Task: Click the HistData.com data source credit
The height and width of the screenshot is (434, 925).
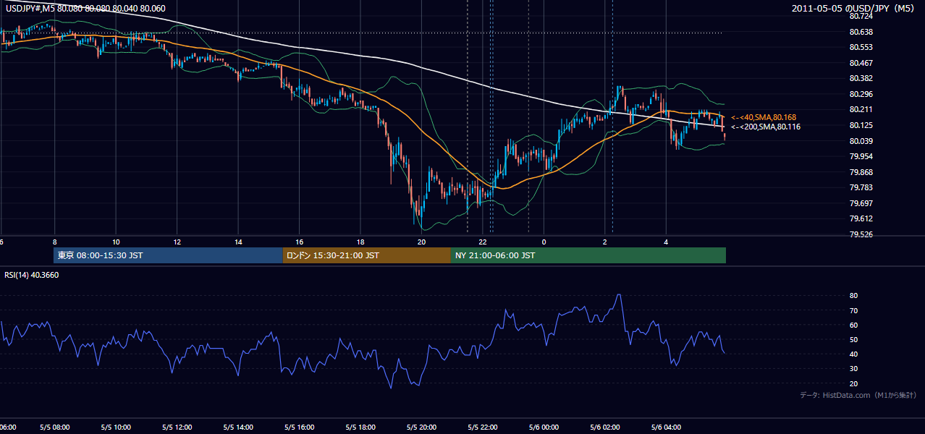Action: tap(858, 395)
